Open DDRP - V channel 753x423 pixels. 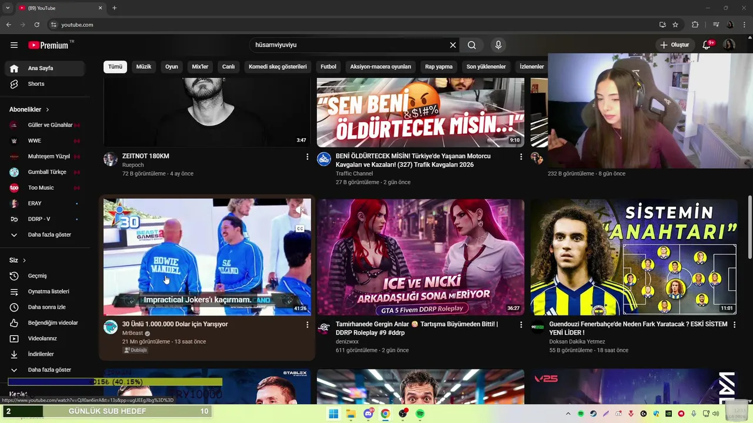coord(45,219)
